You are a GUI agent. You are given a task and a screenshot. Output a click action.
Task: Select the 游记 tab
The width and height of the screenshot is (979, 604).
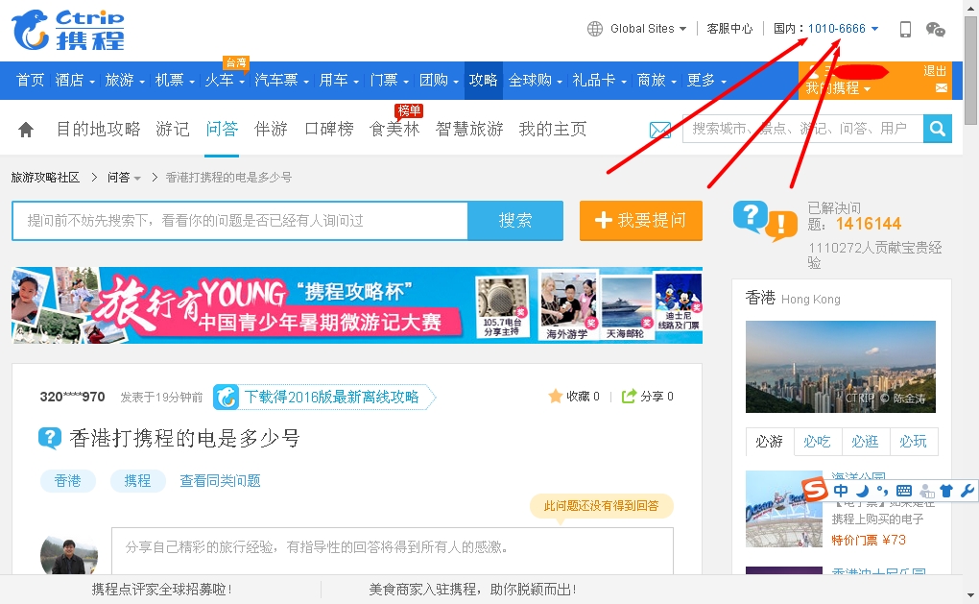click(x=173, y=129)
